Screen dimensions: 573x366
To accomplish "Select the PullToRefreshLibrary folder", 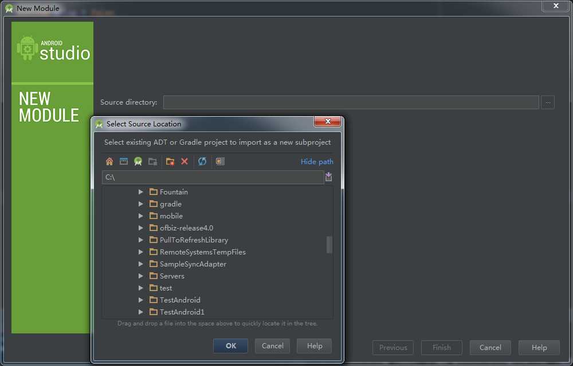I will 189,240.
